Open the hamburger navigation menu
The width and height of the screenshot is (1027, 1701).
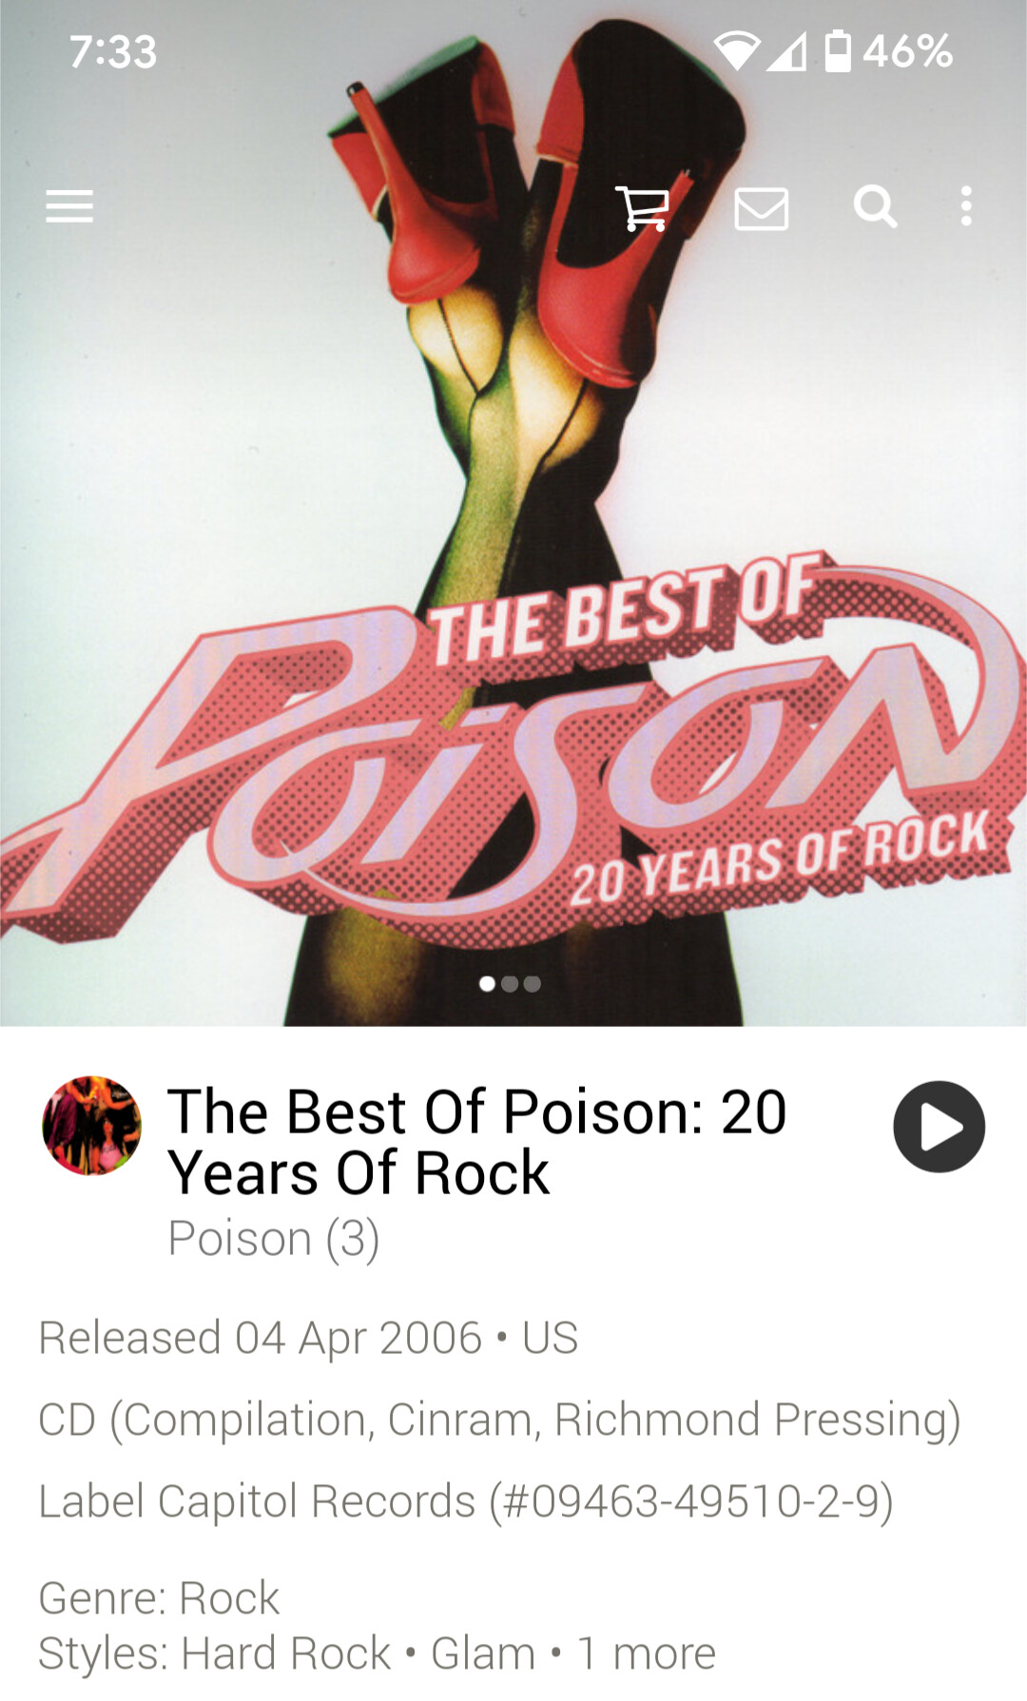coord(69,206)
